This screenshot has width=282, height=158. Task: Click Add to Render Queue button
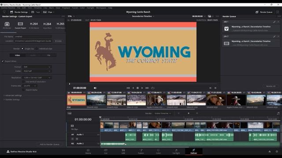tap(49, 144)
